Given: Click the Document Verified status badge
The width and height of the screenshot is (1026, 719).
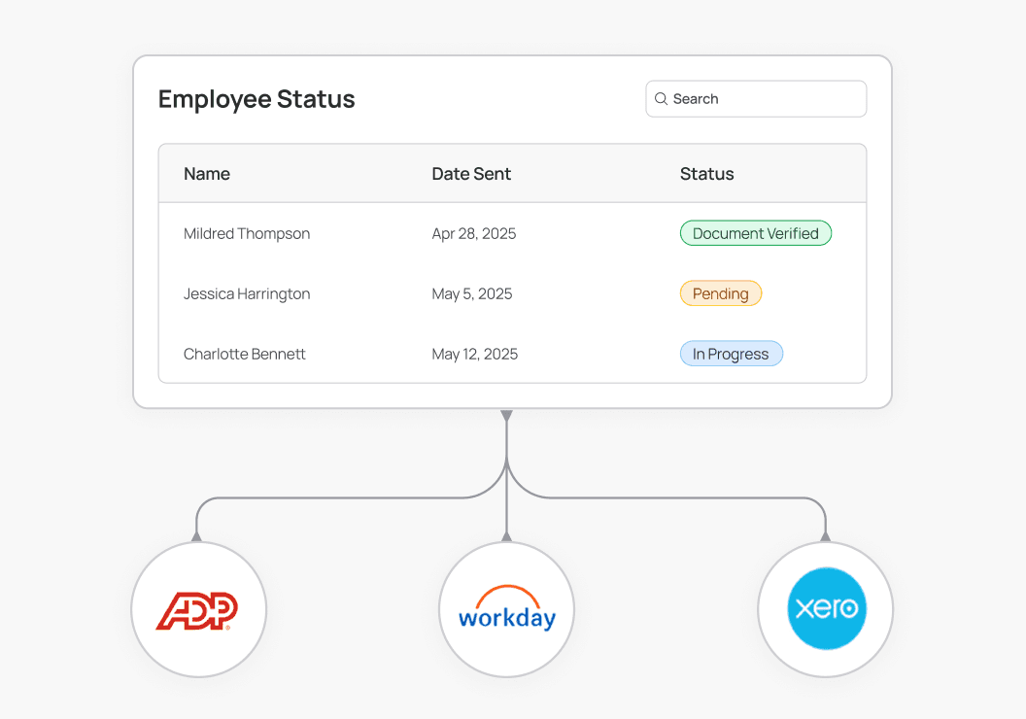Looking at the screenshot, I should [x=755, y=233].
